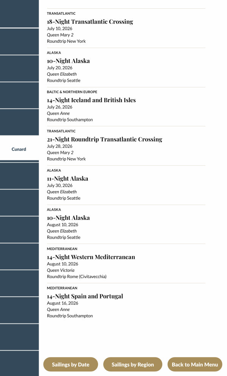The height and width of the screenshot is (376, 227).
Task: Select the Cunard sidebar tab
Action: point(19,149)
